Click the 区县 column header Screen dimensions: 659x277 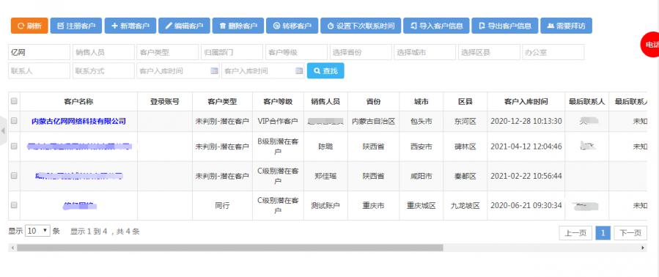tap(465, 101)
